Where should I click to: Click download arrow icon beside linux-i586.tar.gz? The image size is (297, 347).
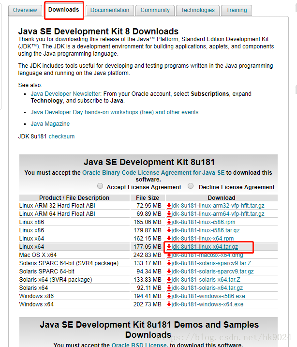pyautogui.click(x=169, y=230)
